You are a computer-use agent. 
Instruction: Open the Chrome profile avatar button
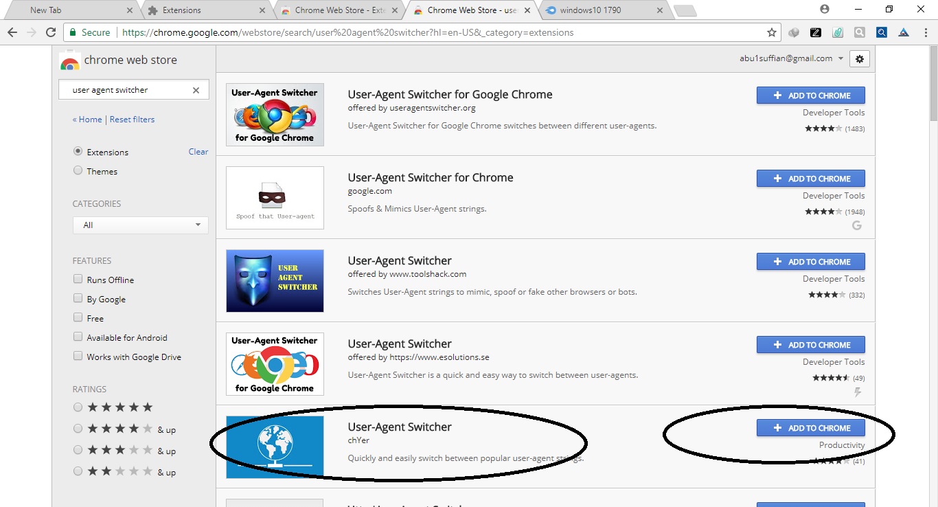point(825,9)
